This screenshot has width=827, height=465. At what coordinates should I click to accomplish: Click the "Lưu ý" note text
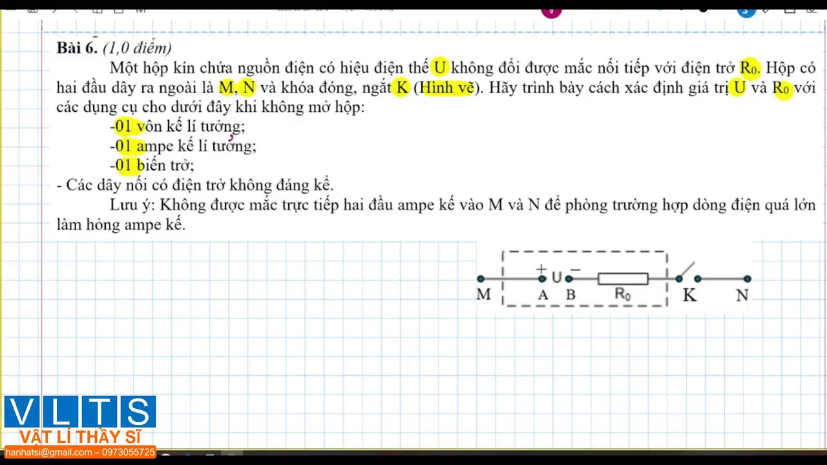tap(132, 205)
